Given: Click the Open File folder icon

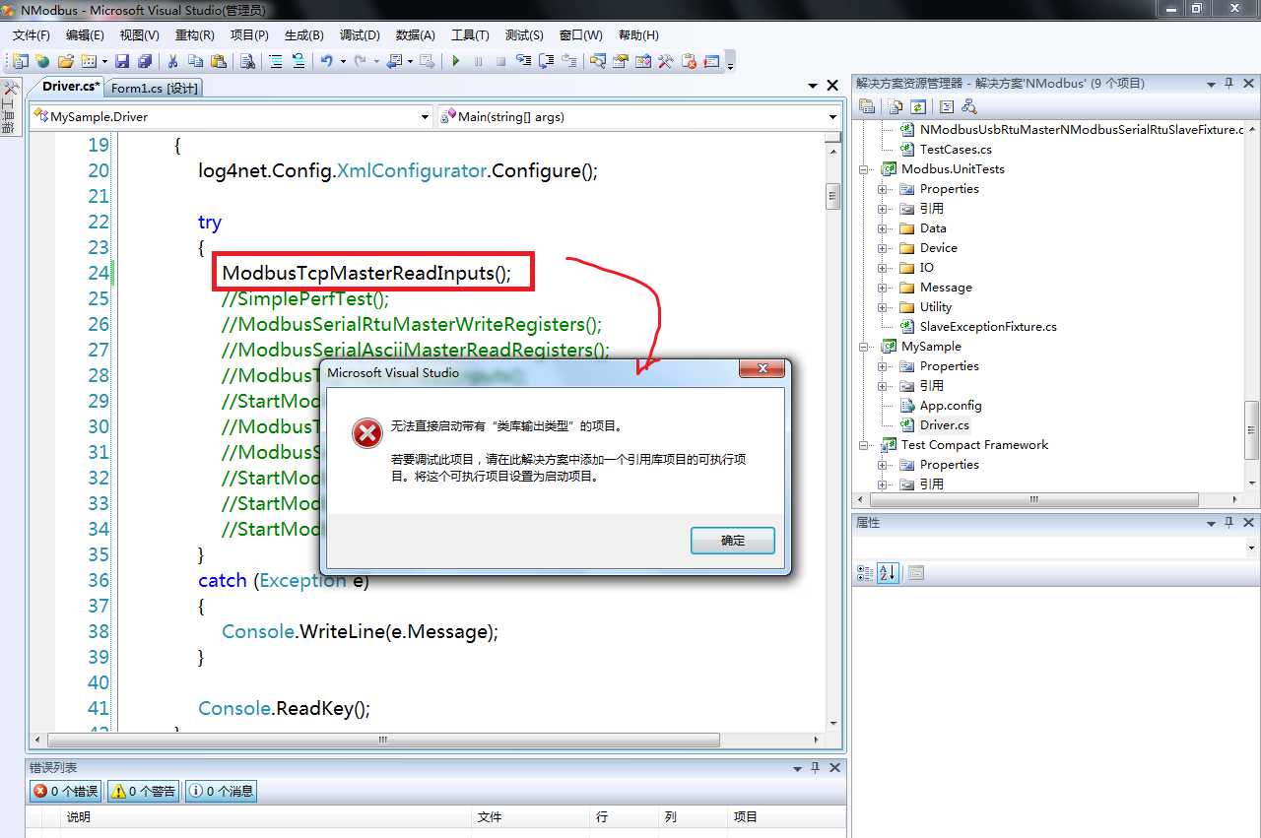Looking at the screenshot, I should [66, 61].
